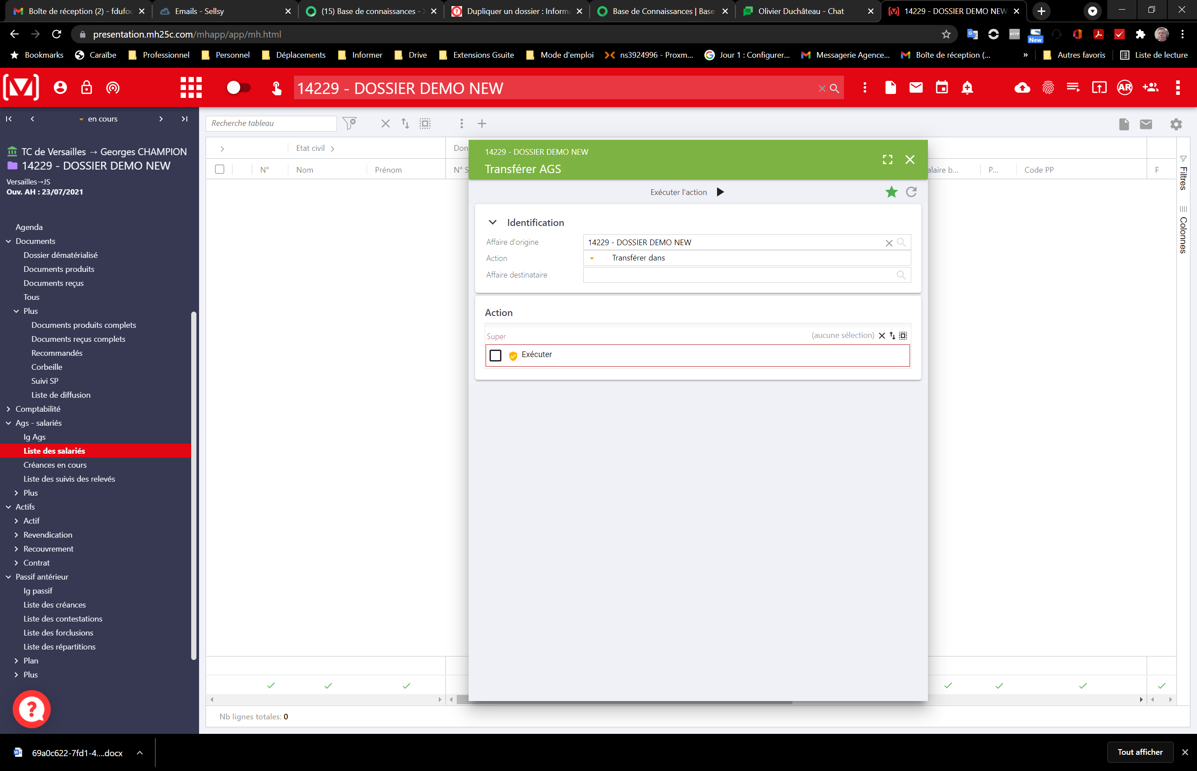Open the mail icon in red header
Image resolution: width=1197 pixels, height=771 pixels.
pos(916,87)
